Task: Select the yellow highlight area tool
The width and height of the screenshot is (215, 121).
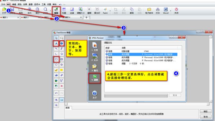Action: [x=62, y=70]
